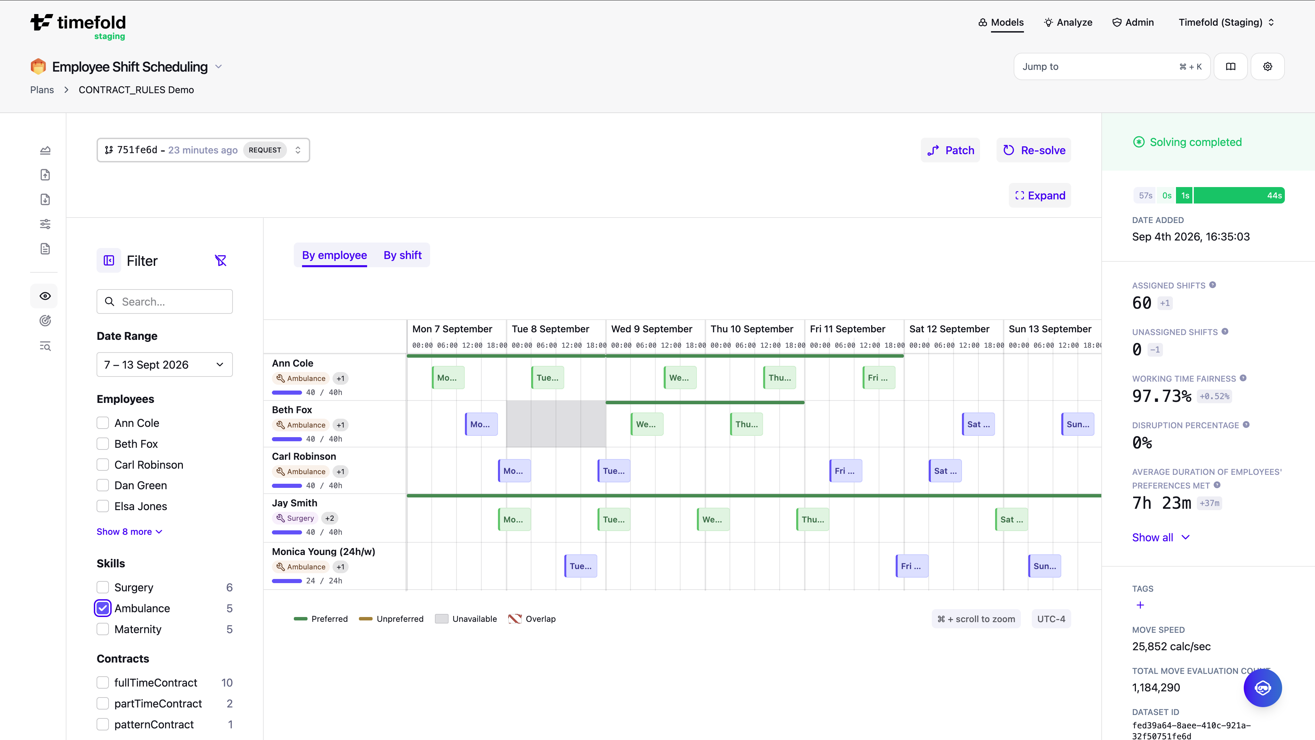Switch to the By employee tab
Image resolution: width=1315 pixels, height=740 pixels.
tap(334, 255)
